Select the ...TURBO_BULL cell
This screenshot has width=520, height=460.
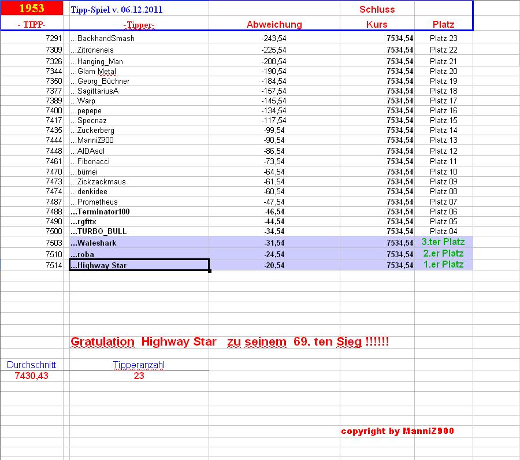coord(139,231)
